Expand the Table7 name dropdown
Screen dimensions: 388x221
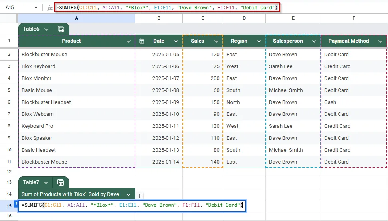[46, 183]
